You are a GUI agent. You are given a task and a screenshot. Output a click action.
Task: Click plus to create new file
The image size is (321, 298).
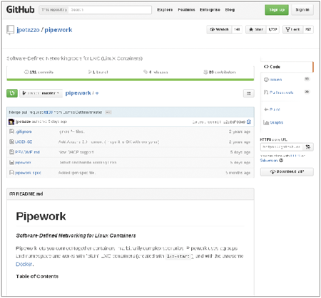pos(97,93)
